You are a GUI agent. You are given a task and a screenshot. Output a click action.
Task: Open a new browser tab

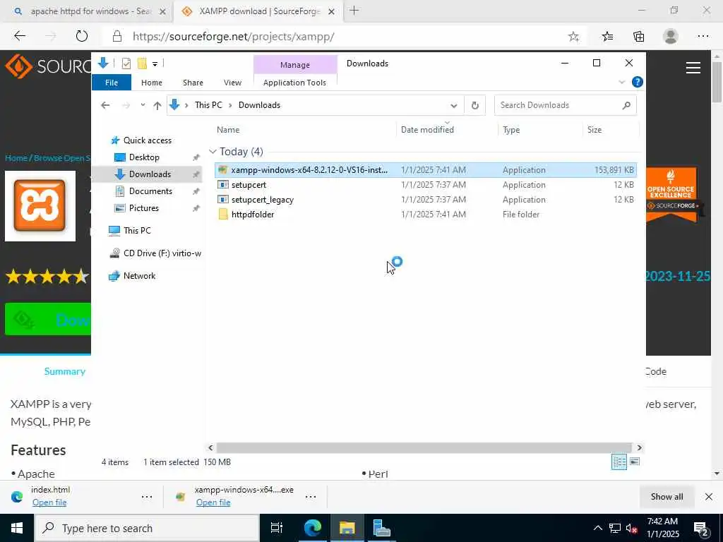pos(354,11)
